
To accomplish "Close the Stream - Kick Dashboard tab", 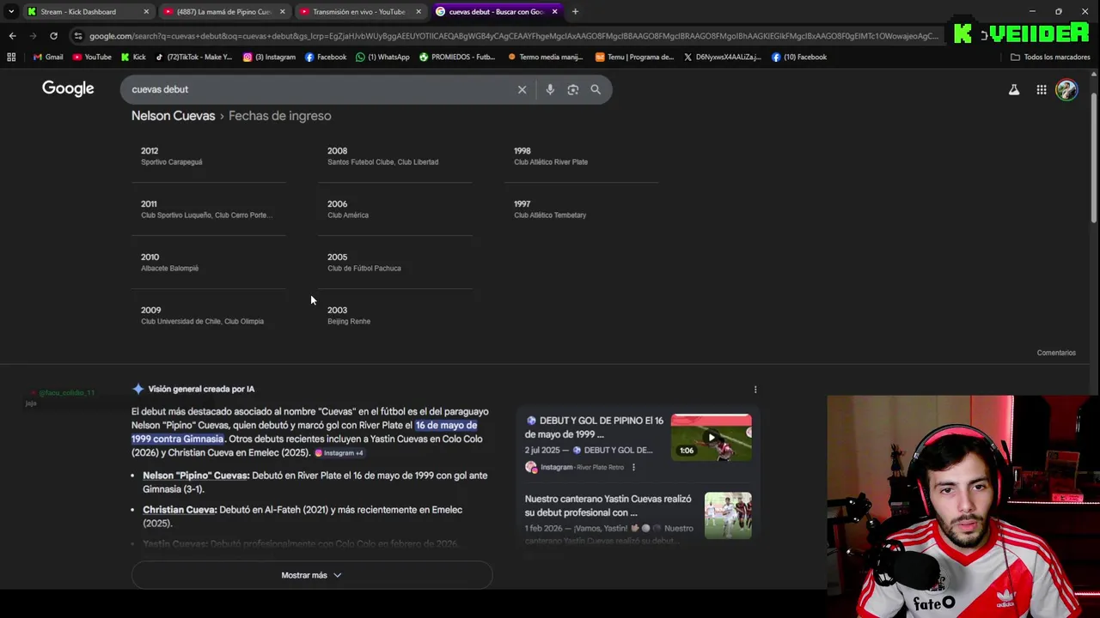I will tap(146, 12).
